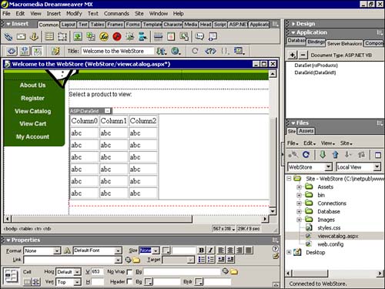Insert an Image icon
Viewport: 385px width, 289px height.
(x=78, y=37)
